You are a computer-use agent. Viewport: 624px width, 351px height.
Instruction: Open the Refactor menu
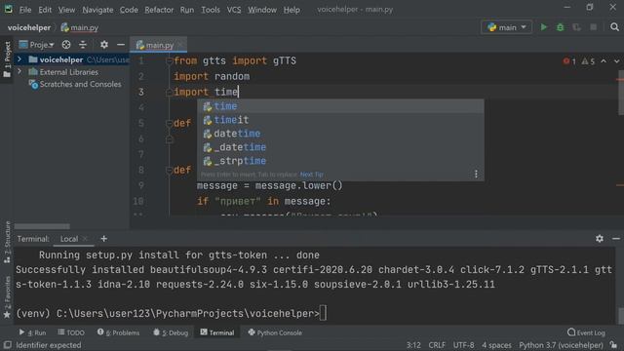coord(159,10)
